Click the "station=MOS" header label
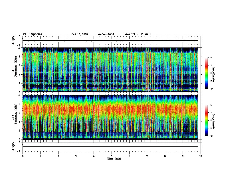Viewport: 226px width, 175px height. (x=106, y=34)
